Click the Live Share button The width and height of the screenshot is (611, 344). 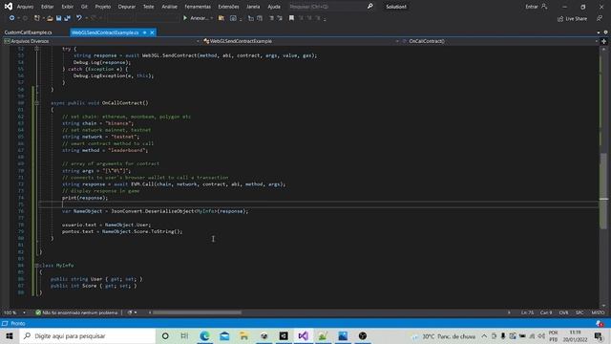[x=572, y=19]
